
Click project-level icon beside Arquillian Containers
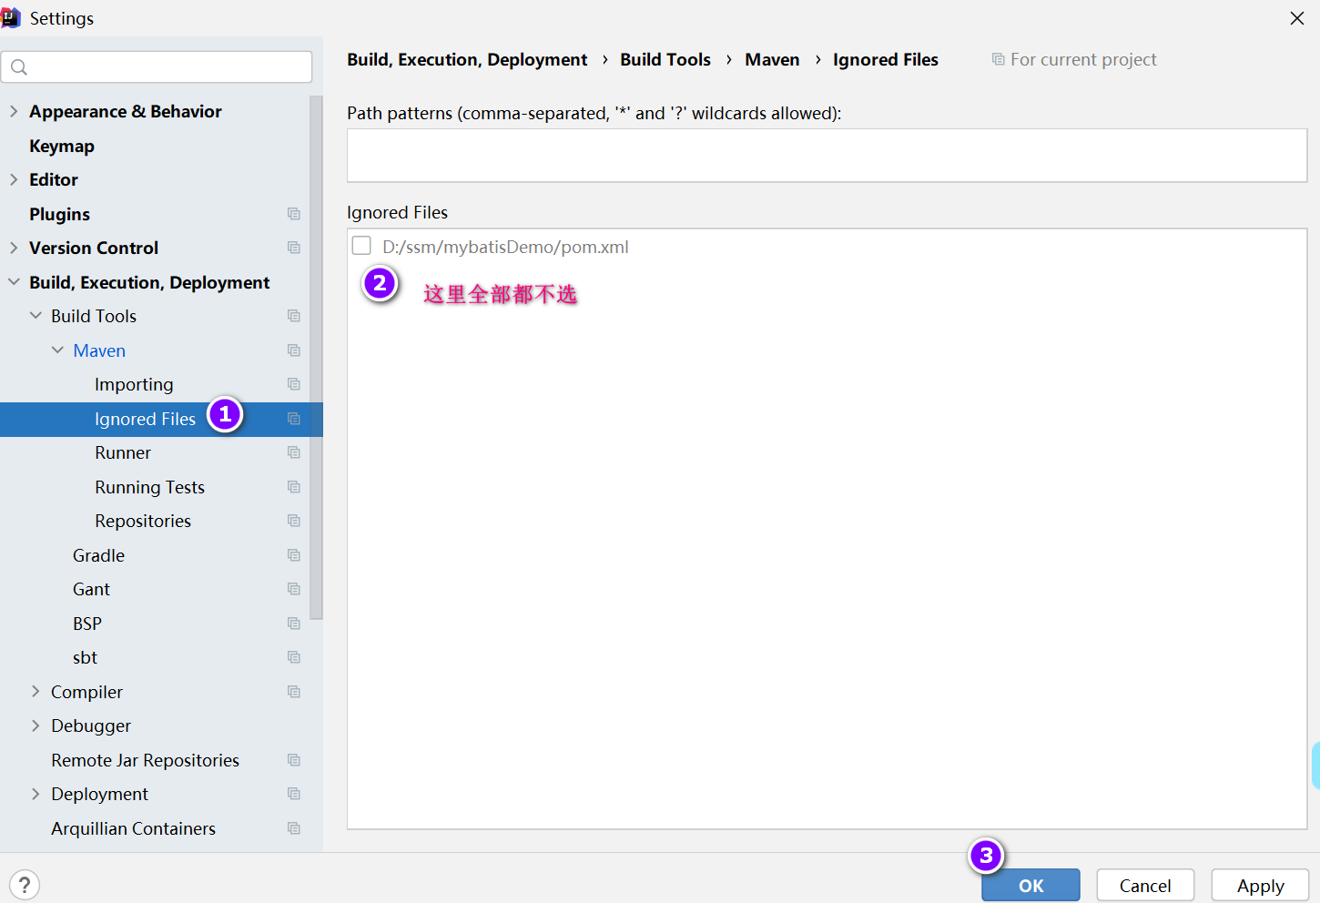coord(294,828)
